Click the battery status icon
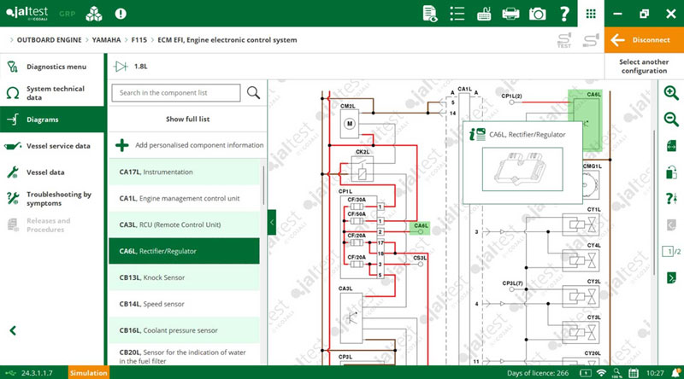 coord(586,373)
